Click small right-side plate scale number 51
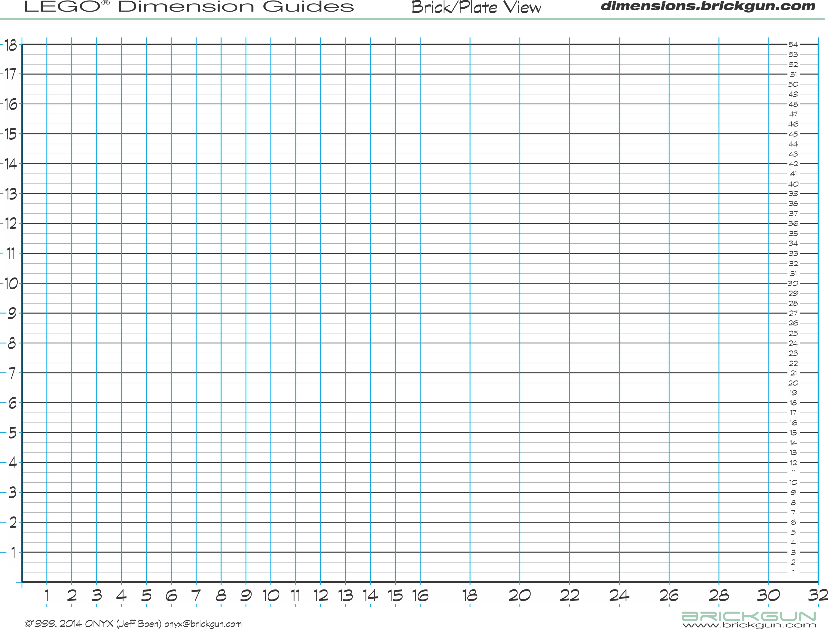The height and width of the screenshot is (629, 828). tap(793, 75)
